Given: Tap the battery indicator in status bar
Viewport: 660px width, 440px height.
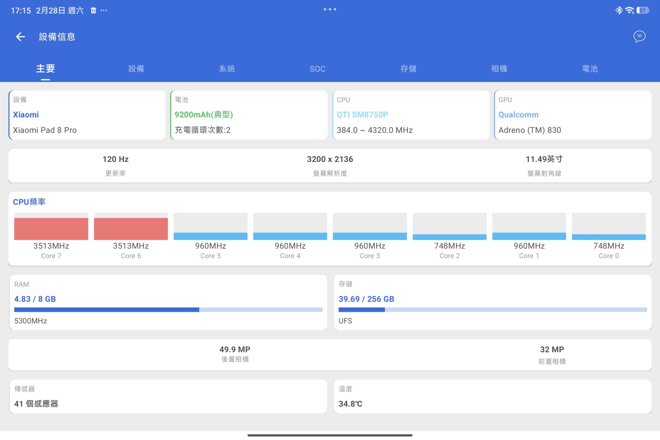Looking at the screenshot, I should [x=643, y=10].
